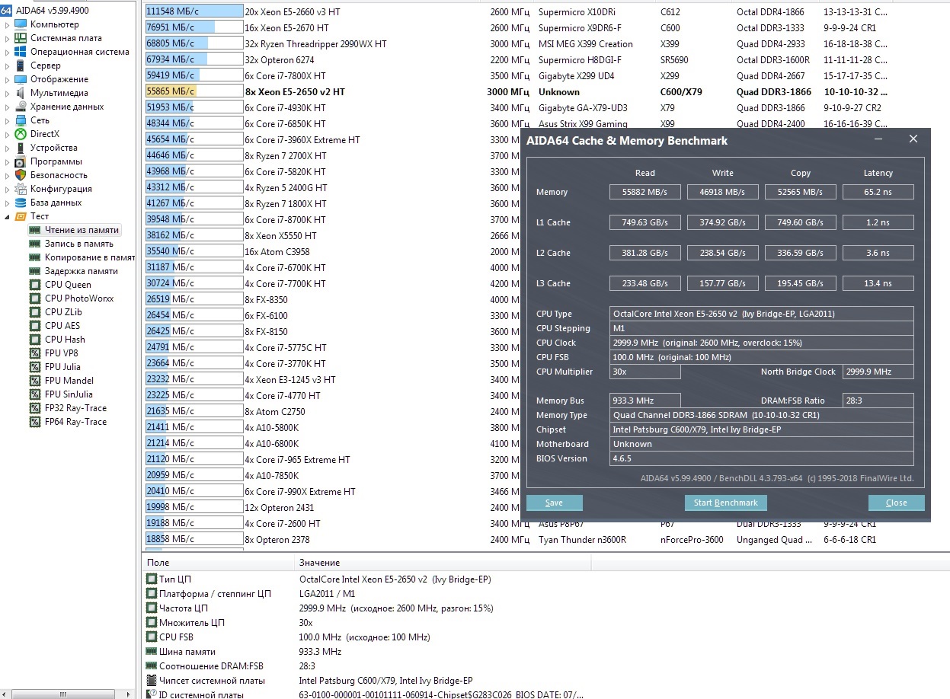The image size is (950, 699).
Task: Collapse the Тест tree node
Action: (x=8, y=217)
